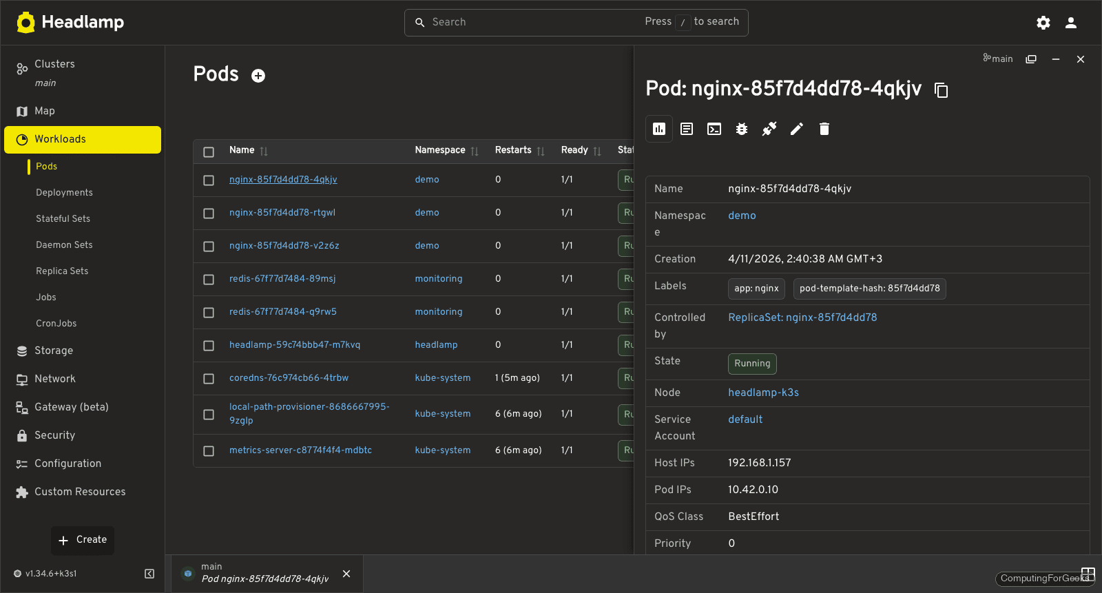
Task: Check the coredns-76c974cb66-4trbw row checkbox
Action: [x=209, y=379]
